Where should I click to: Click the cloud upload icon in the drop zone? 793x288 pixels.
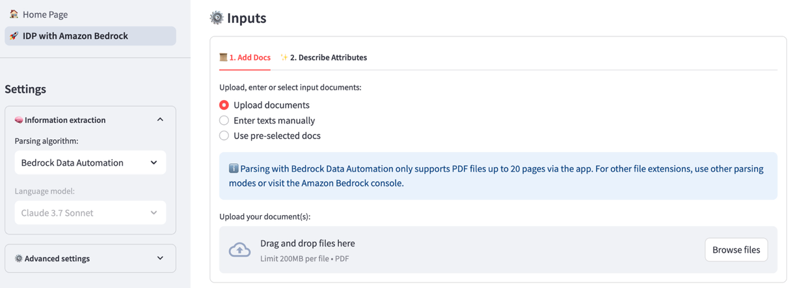coord(239,250)
